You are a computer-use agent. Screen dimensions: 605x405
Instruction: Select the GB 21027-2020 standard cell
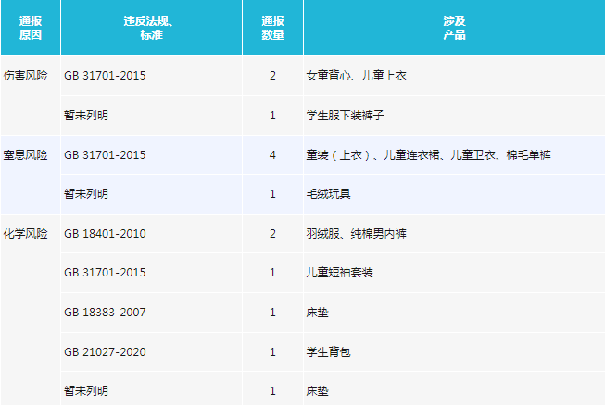tap(105, 352)
